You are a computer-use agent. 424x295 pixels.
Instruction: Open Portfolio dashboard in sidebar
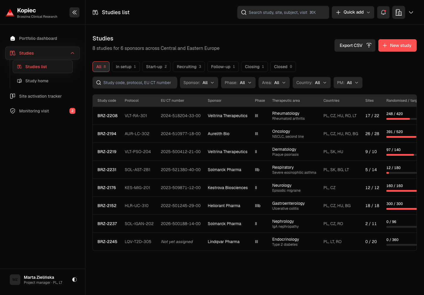click(42, 38)
